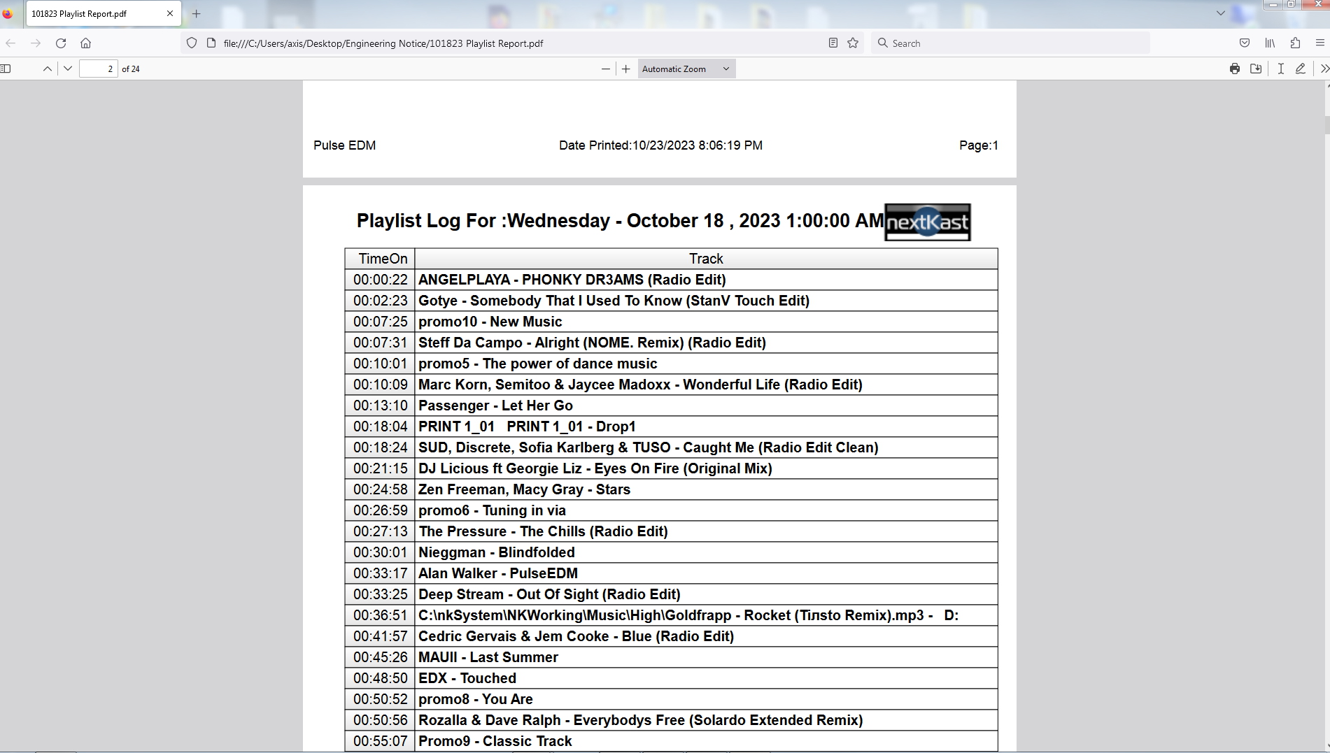This screenshot has height=753, width=1330.
Task: Open the Automatic Zoom dropdown
Action: pyautogui.click(x=686, y=69)
